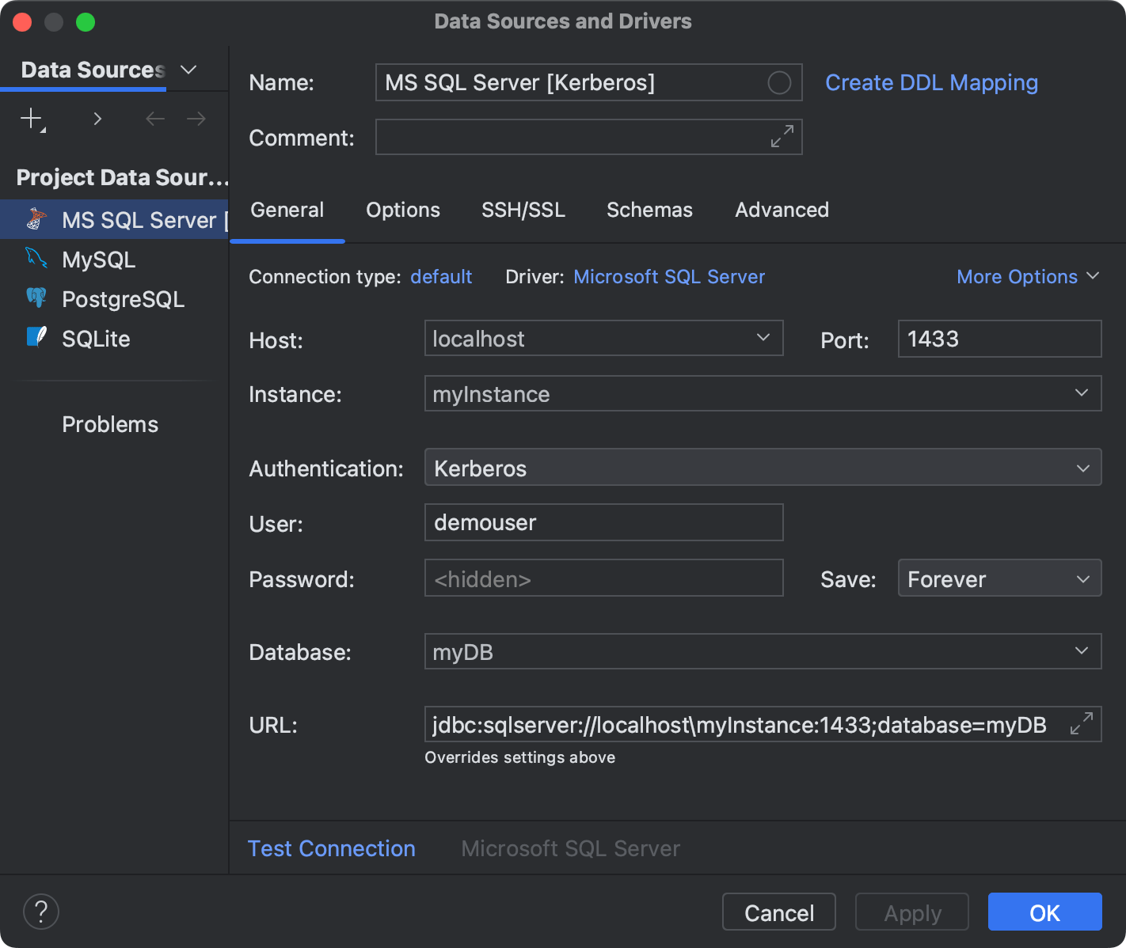The image size is (1126, 948).
Task: Open the password Save dropdown set to Forever
Action: coord(1082,578)
